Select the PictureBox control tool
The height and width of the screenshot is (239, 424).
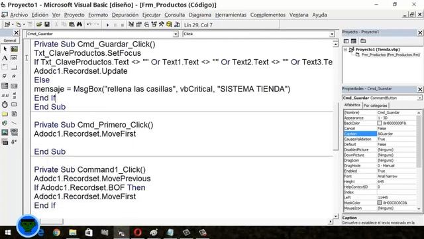(x=14, y=48)
